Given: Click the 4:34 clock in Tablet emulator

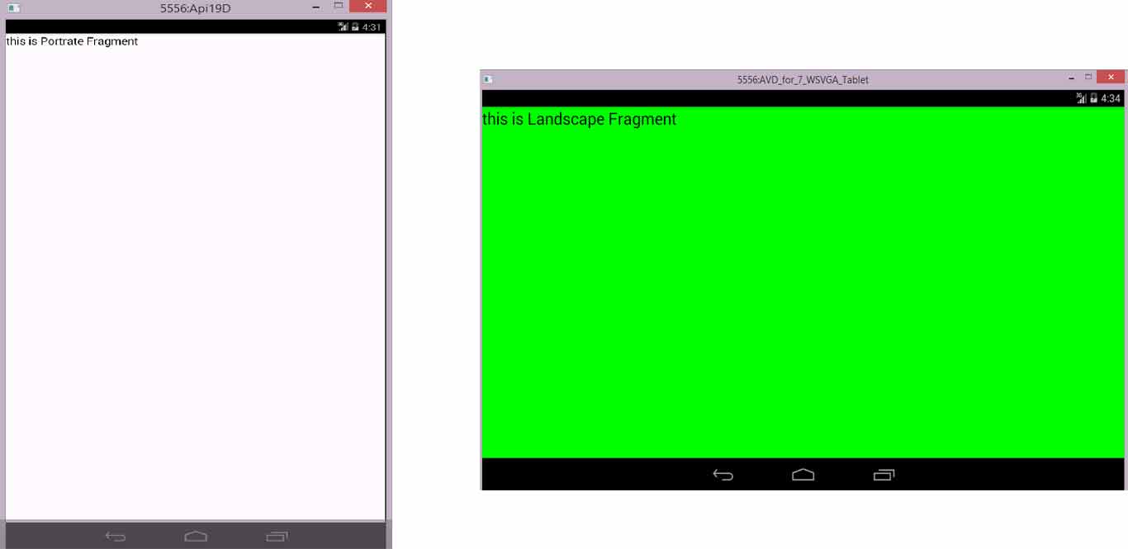Looking at the screenshot, I should 1111,98.
